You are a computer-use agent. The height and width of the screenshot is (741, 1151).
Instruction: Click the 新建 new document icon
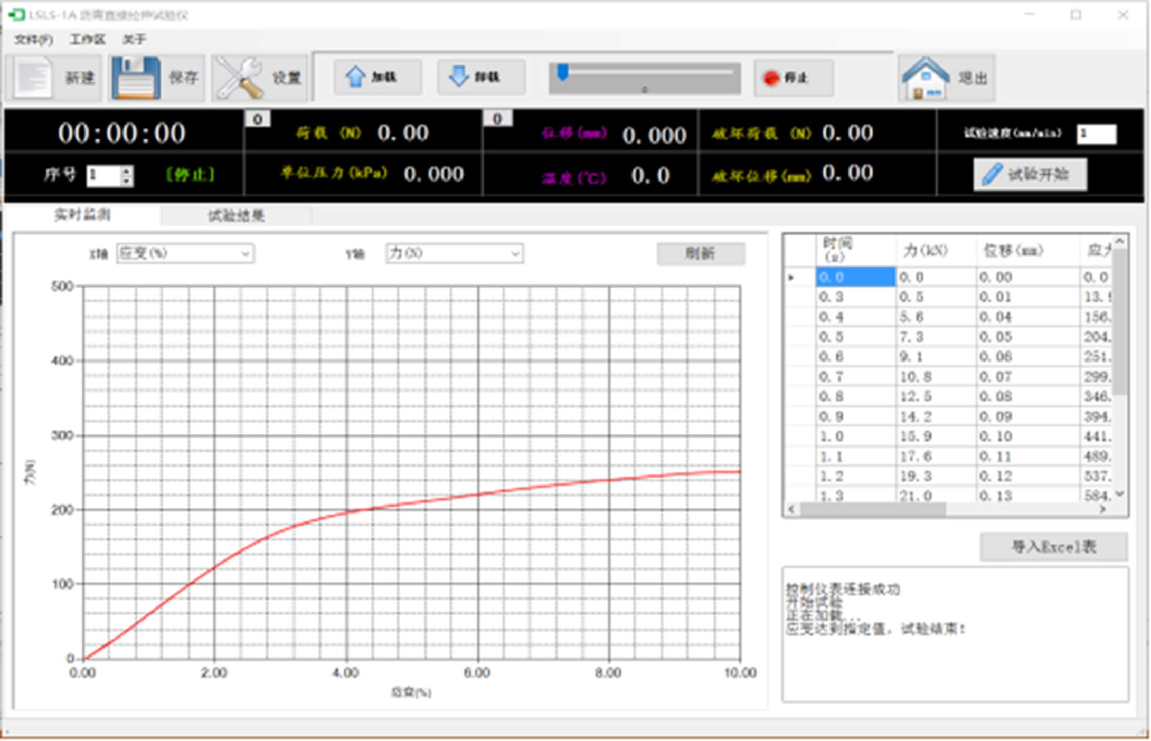[x=33, y=78]
